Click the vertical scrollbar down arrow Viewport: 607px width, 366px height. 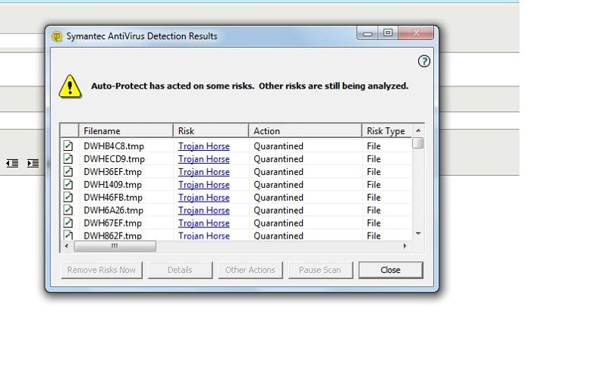click(x=418, y=233)
